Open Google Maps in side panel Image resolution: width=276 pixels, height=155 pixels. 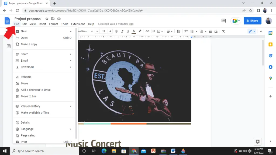pyautogui.click(x=271, y=78)
